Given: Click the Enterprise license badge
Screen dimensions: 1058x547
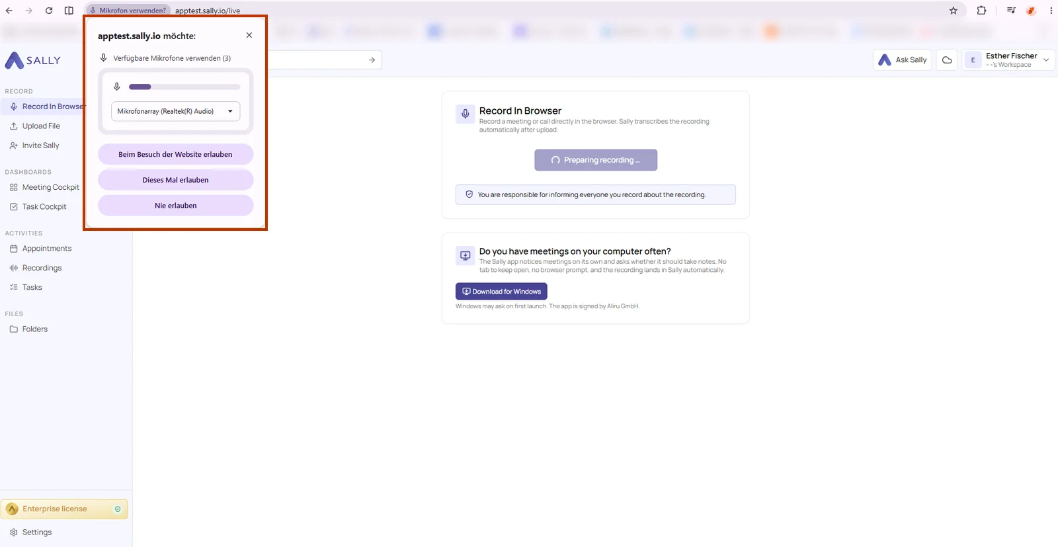Looking at the screenshot, I should [x=64, y=509].
